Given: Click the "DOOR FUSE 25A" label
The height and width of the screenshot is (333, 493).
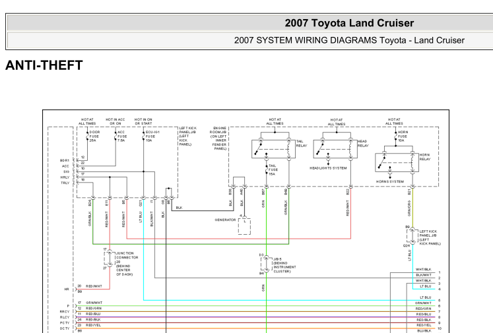Looking at the screenshot, I should pos(94,136).
